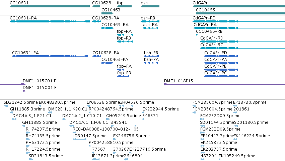Click the CG10628 gene label
Image resolution: width=285 pixels, height=161 pixels.
[x=101, y=3]
